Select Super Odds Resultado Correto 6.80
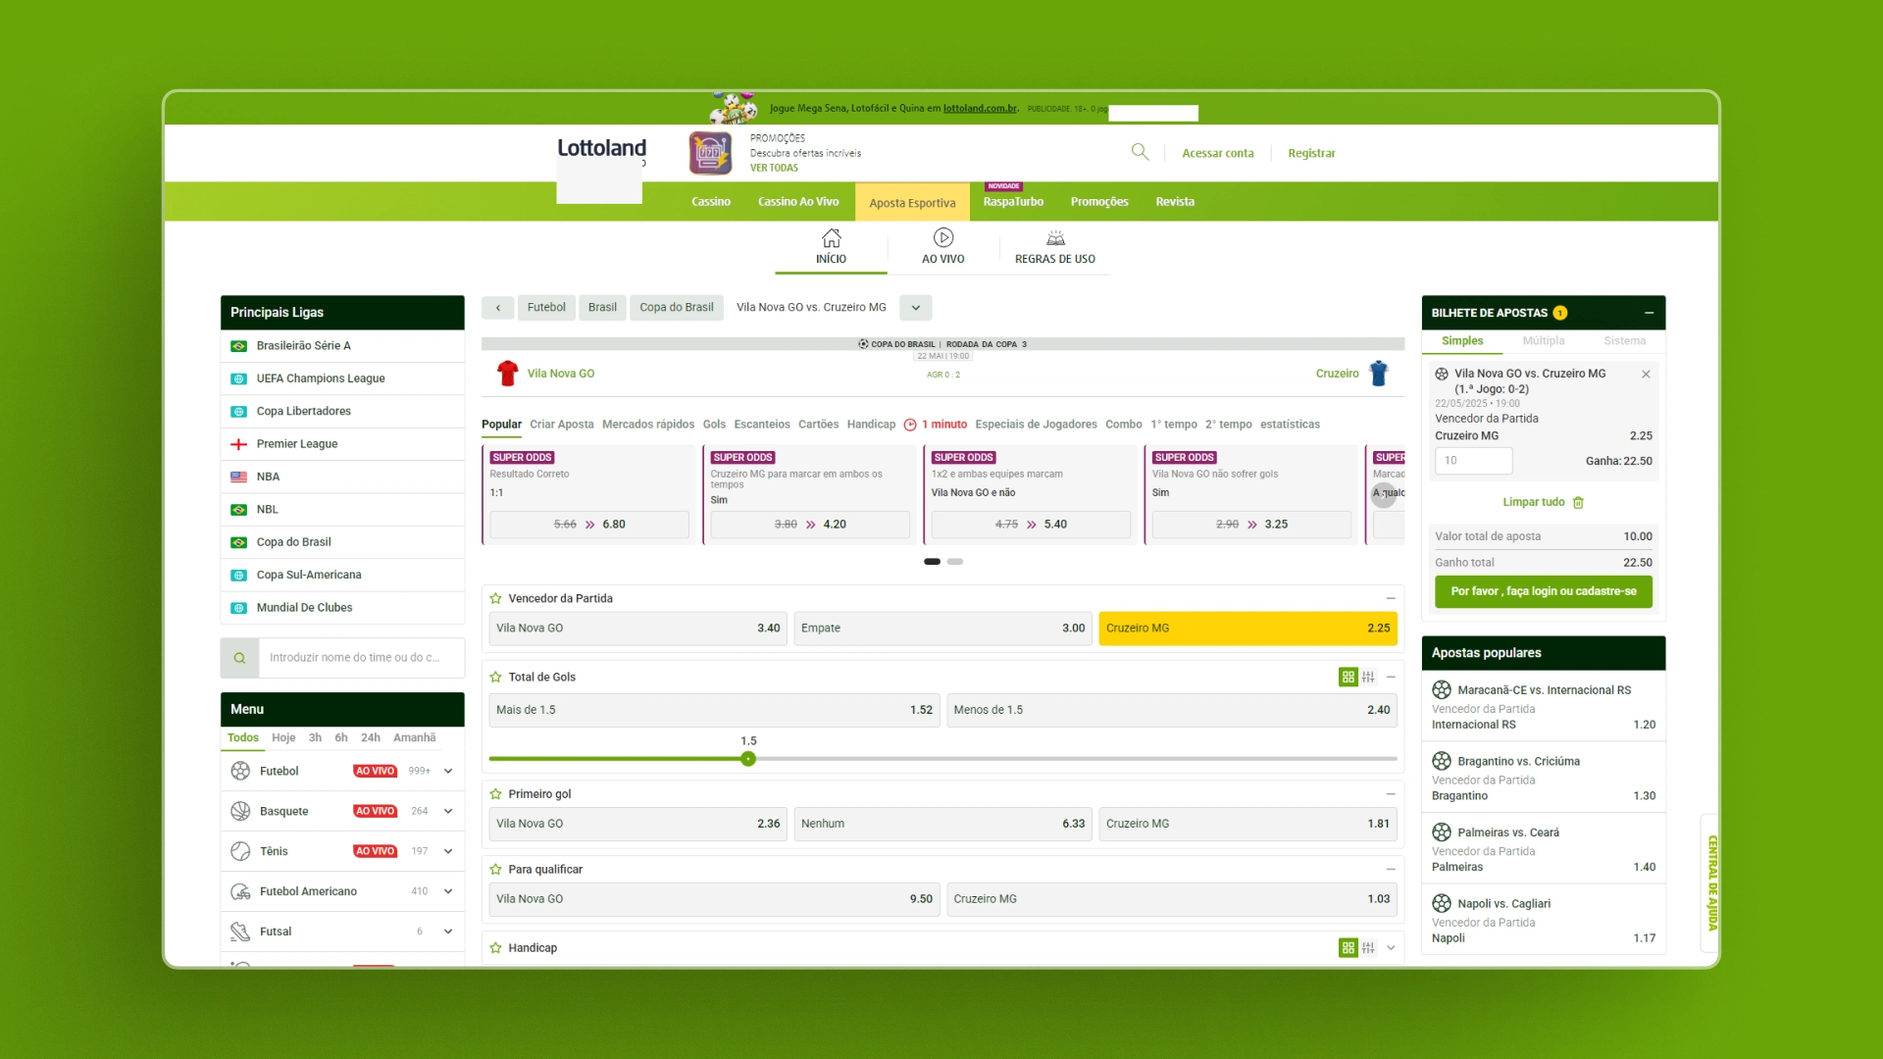The height and width of the screenshot is (1059, 1883). 589,525
